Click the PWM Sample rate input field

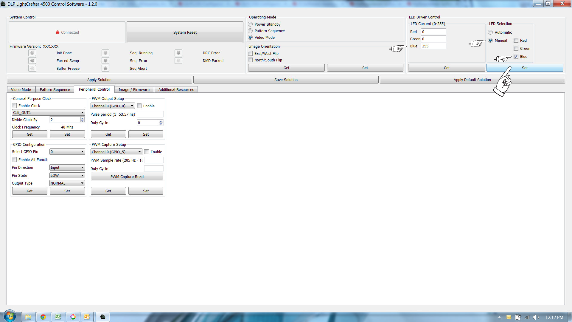click(154, 160)
